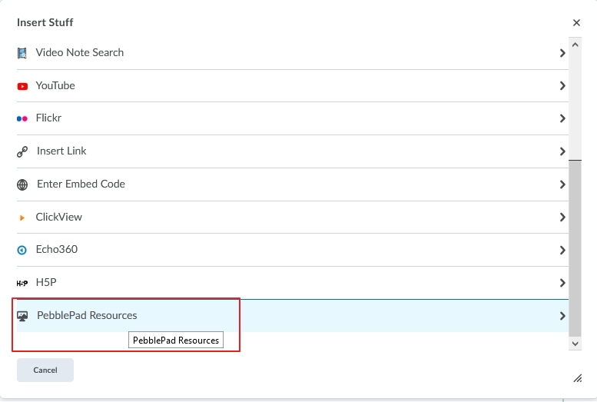Select the H5P option

[293, 283]
